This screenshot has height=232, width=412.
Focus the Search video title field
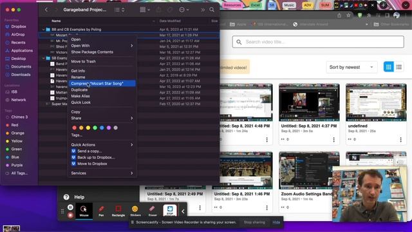tap(318, 42)
